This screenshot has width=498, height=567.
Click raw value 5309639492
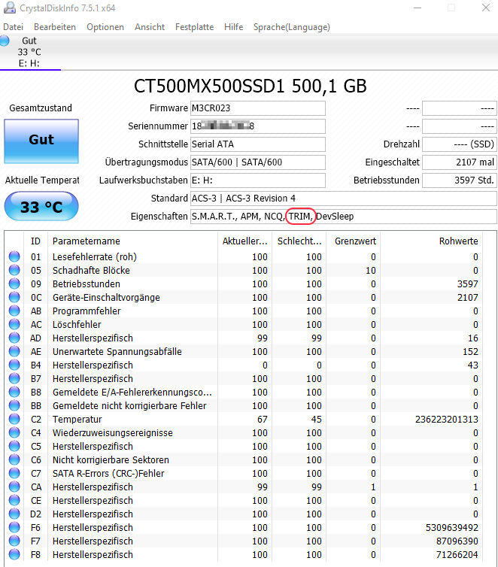451,528
